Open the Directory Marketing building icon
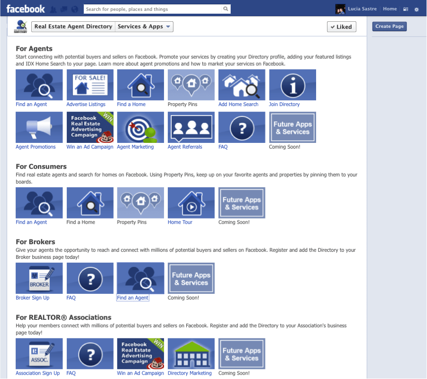 click(191, 354)
